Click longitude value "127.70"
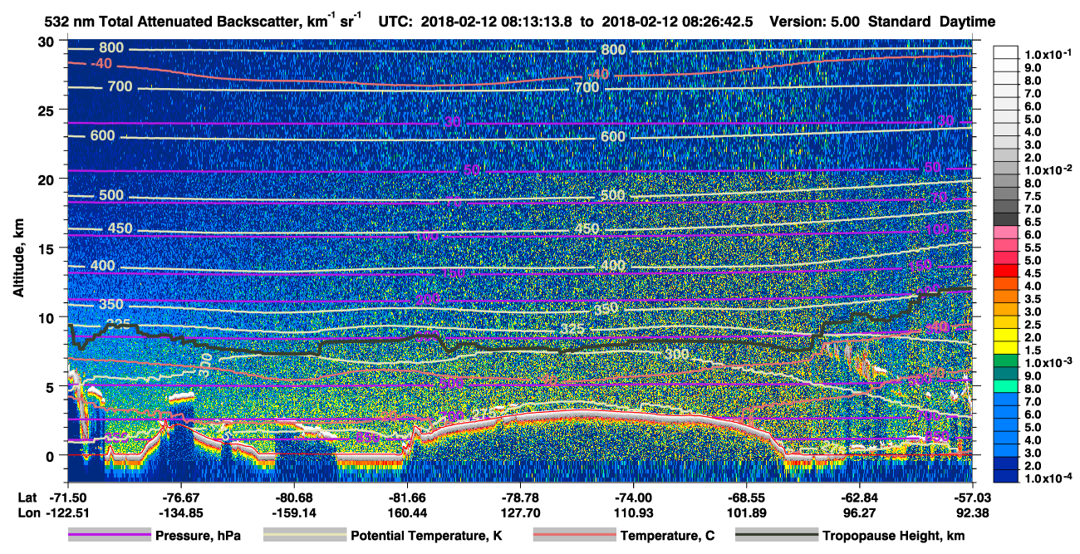 click(x=520, y=512)
